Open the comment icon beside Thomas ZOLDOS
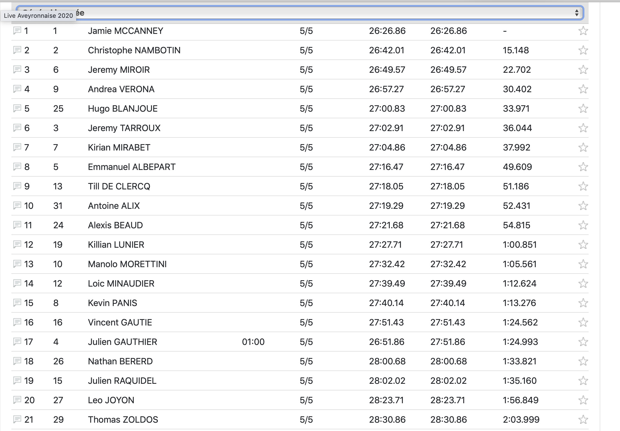620x431 pixels. pos(17,419)
